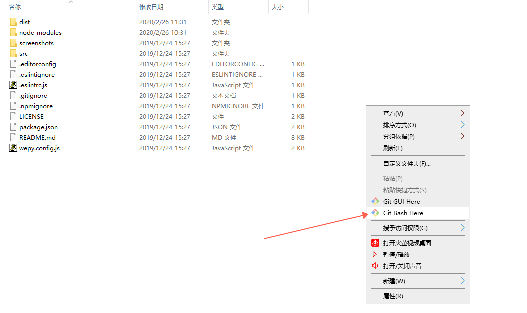
Task: Select the .eslintrc.js JavaScript file icon
Action: [x=12, y=85]
